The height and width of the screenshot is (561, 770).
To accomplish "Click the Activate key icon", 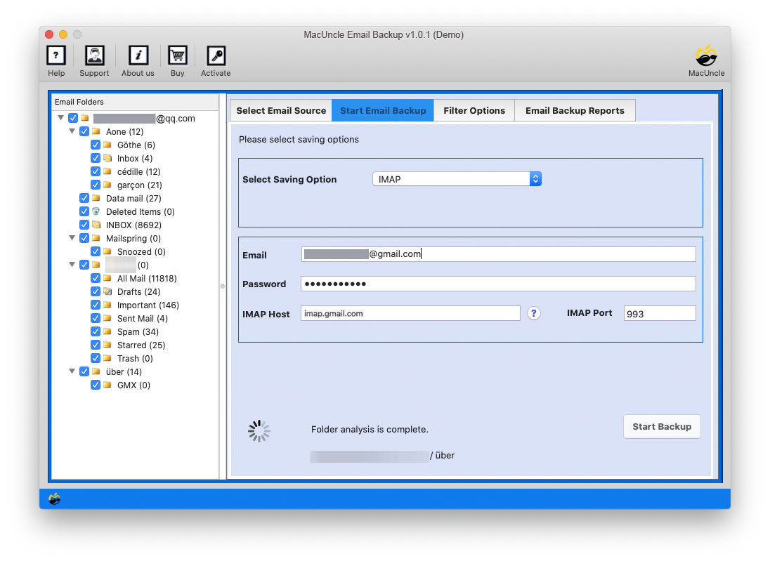I will 216,55.
